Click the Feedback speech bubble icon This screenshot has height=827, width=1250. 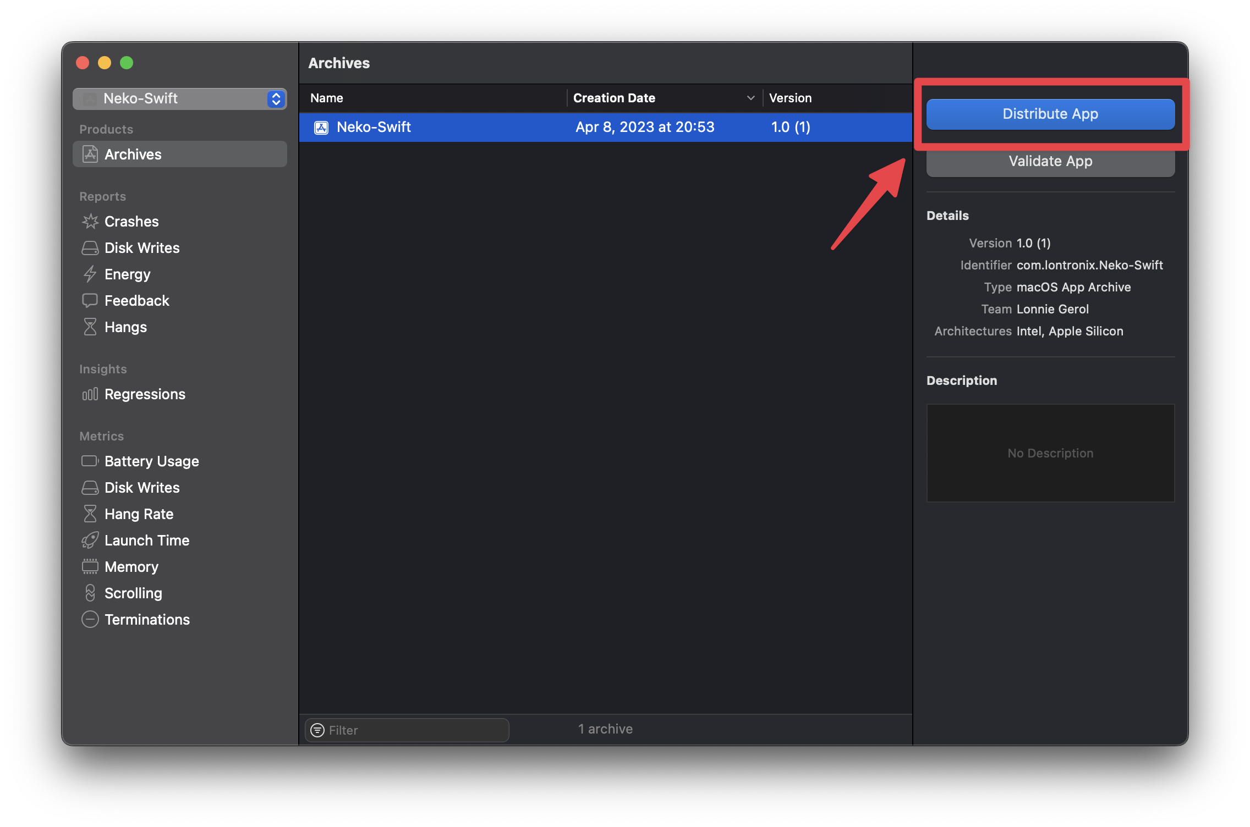pos(90,301)
